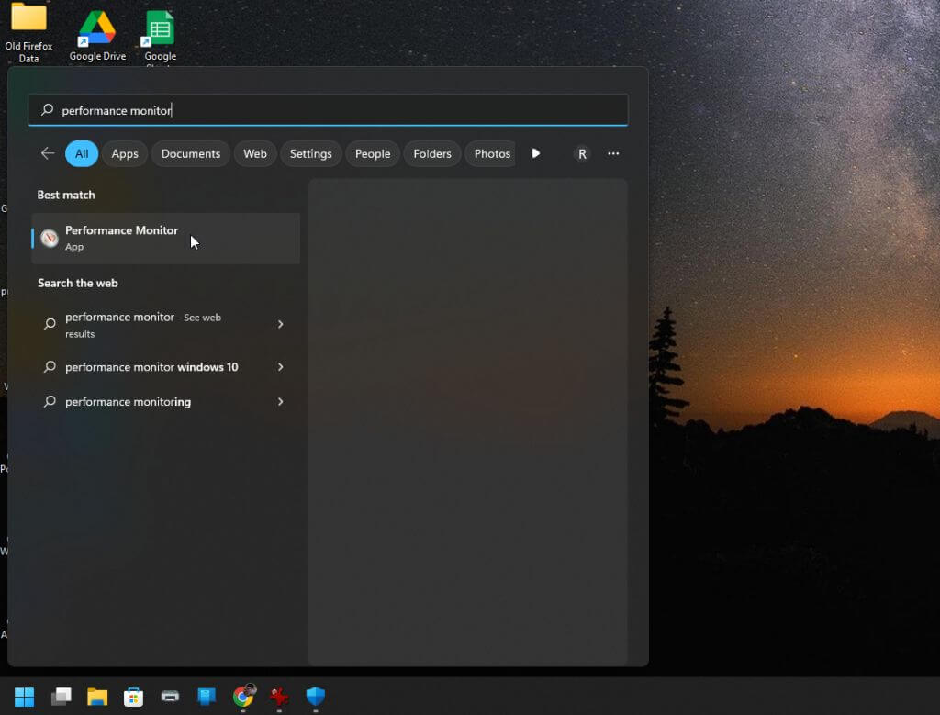940x715 pixels.
Task: Expand 'performance monitoring' web suggestion arrow
Action: tap(280, 402)
